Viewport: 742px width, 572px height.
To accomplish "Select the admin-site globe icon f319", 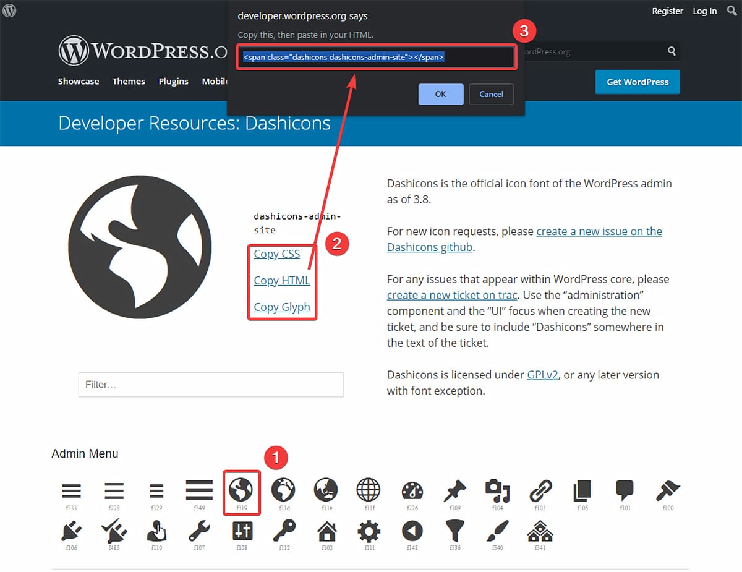I will click(x=241, y=491).
